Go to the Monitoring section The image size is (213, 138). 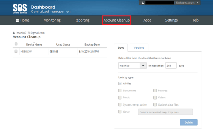tap(52, 20)
